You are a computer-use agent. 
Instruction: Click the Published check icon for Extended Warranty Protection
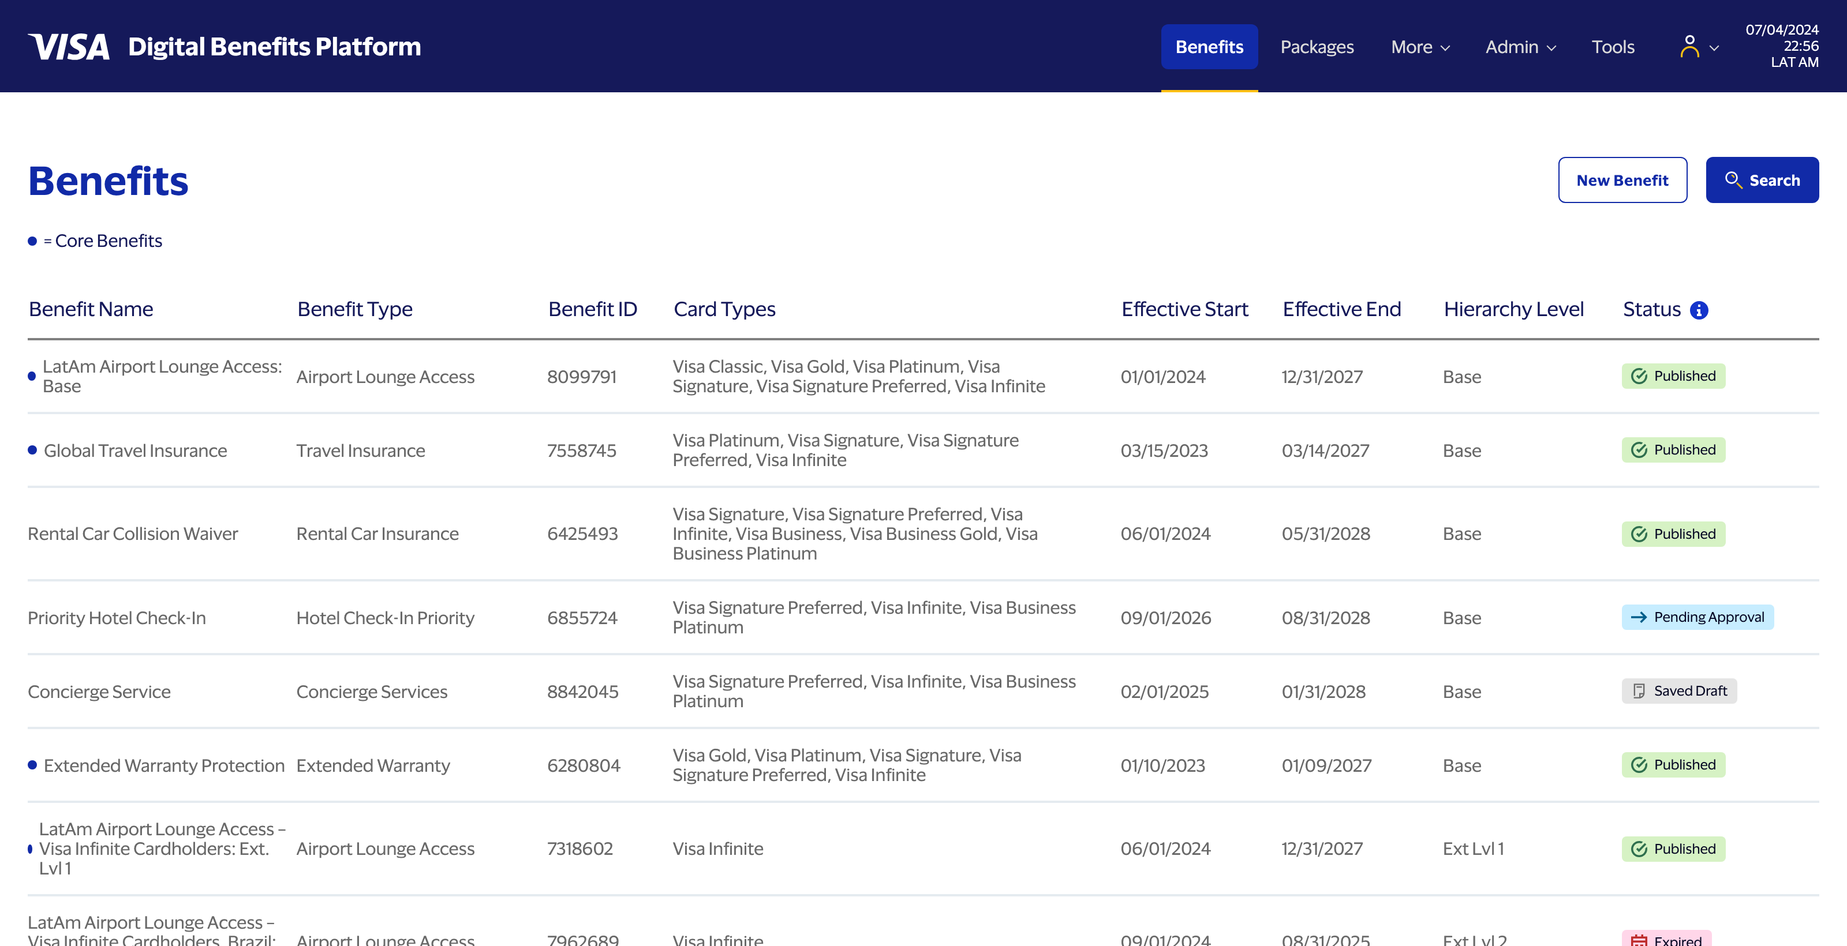point(1639,765)
